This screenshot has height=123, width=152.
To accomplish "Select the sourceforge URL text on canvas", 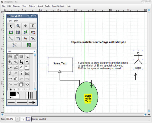I will coord(98,42).
